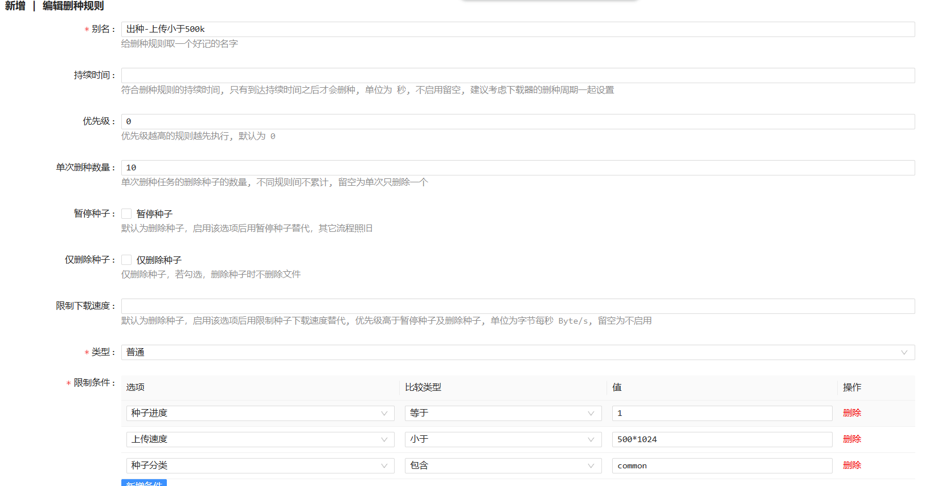Delete the 种子进度 condition row
934x486 pixels.
point(851,413)
